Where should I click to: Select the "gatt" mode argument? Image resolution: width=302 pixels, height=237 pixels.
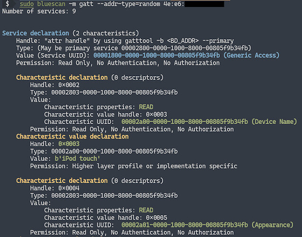pyautogui.click(x=86, y=4)
